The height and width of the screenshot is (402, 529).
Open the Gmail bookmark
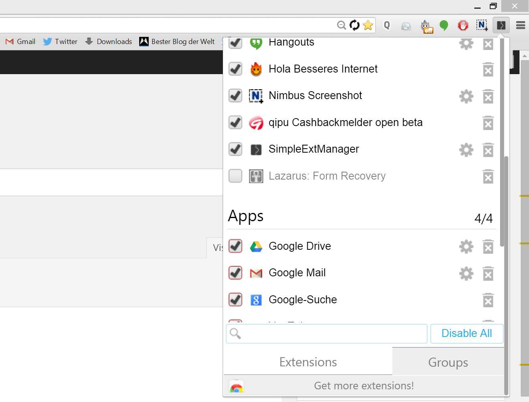pos(21,42)
